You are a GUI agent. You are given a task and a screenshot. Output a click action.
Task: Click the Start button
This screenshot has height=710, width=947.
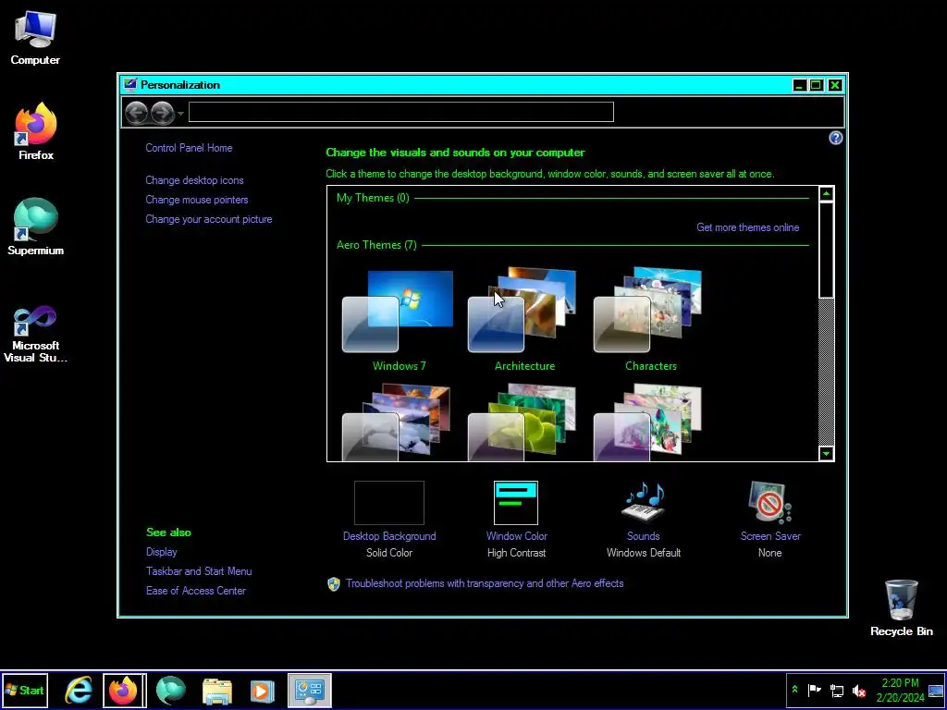coord(25,690)
